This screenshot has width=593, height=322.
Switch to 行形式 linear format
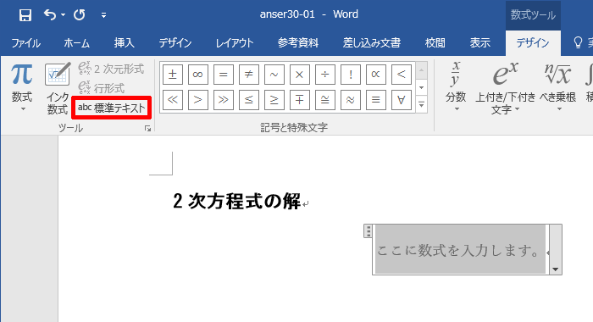(x=102, y=88)
